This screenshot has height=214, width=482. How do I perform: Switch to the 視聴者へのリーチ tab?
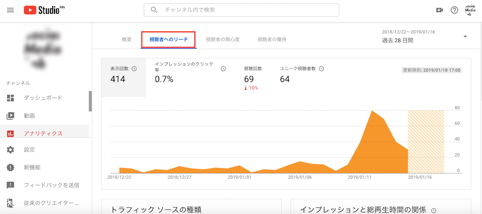point(168,40)
